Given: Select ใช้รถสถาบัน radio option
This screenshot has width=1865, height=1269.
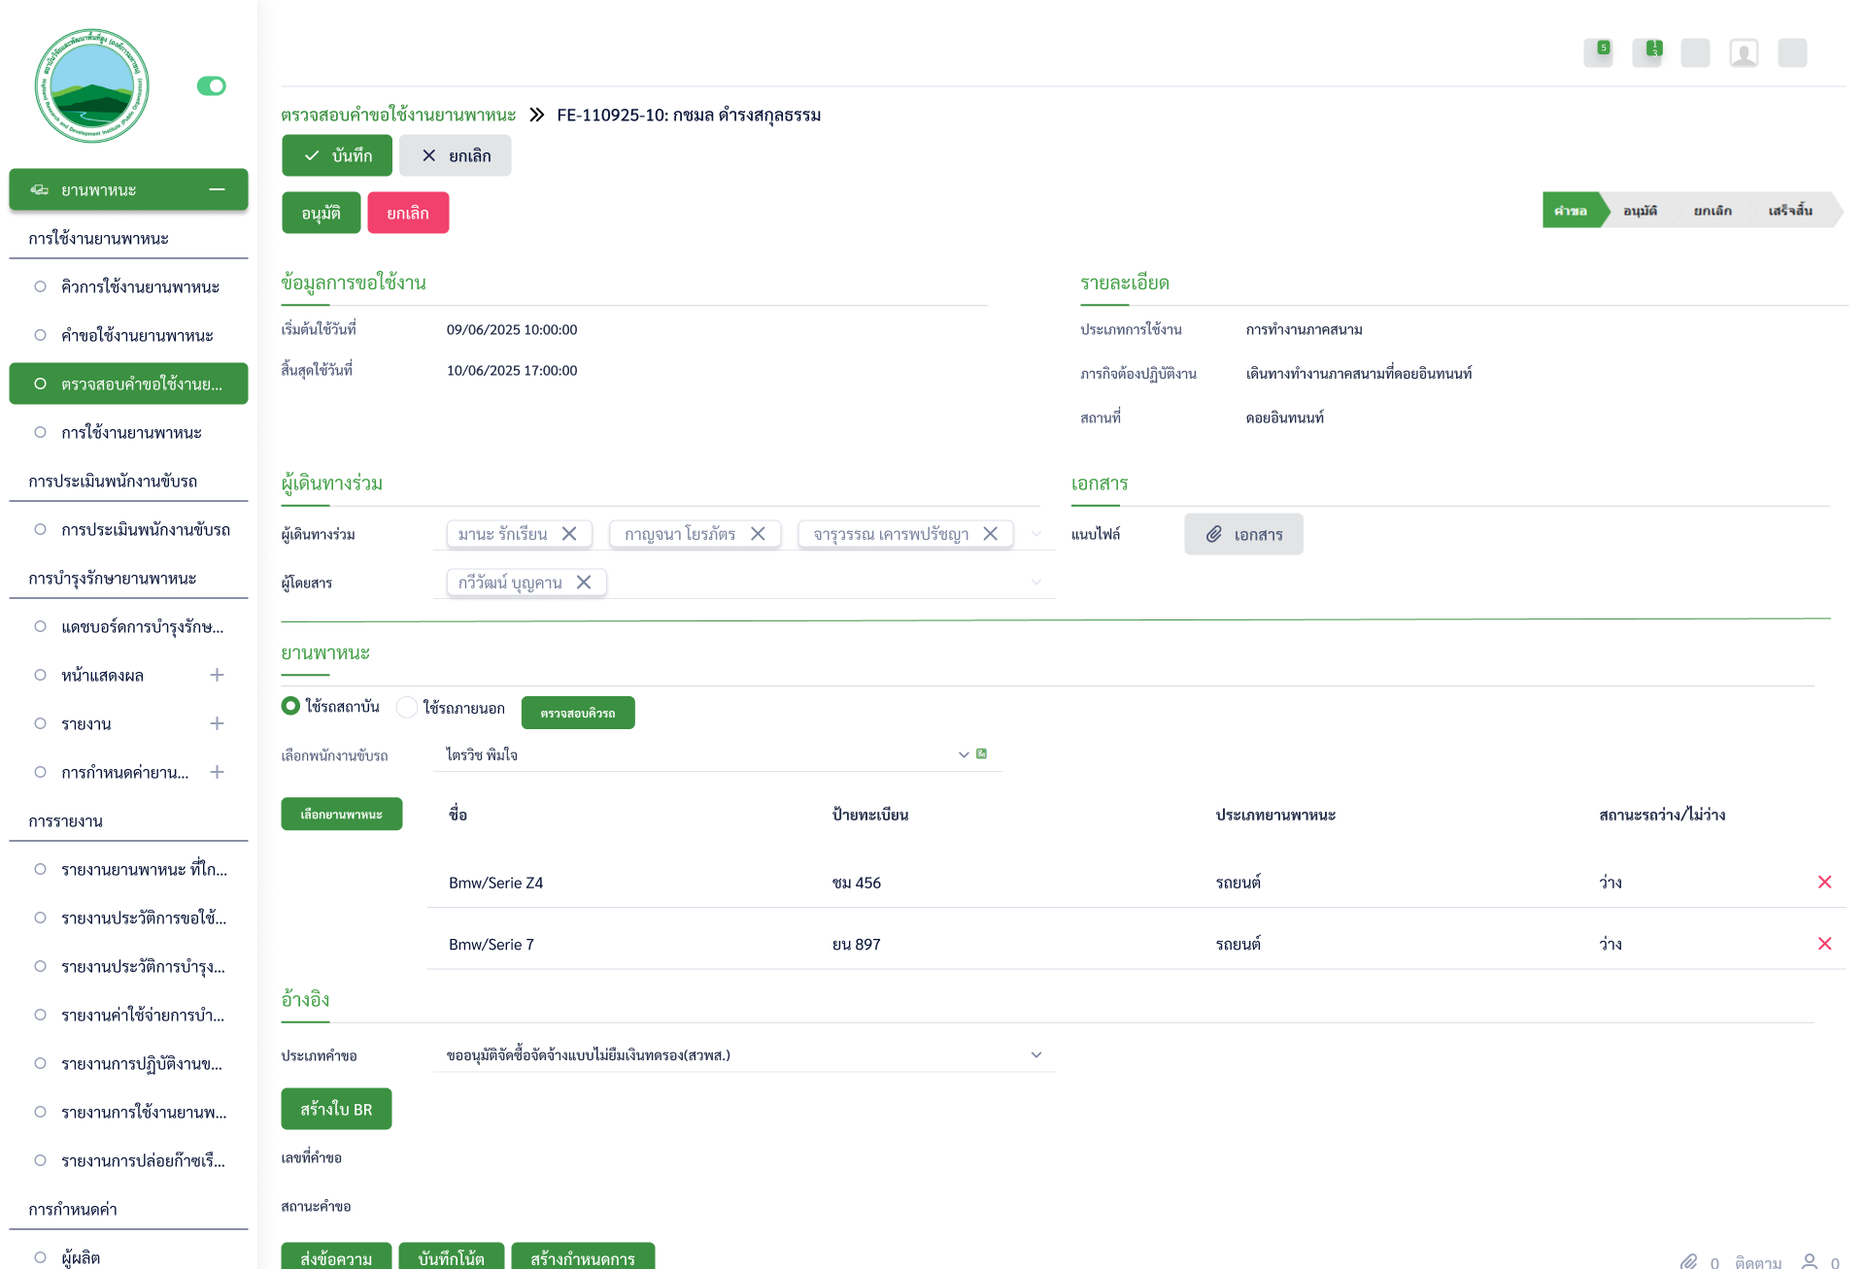Looking at the screenshot, I should point(290,707).
